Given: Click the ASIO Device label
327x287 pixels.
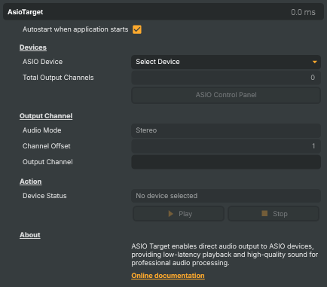Looking at the screenshot, I should pyautogui.click(x=42, y=62).
